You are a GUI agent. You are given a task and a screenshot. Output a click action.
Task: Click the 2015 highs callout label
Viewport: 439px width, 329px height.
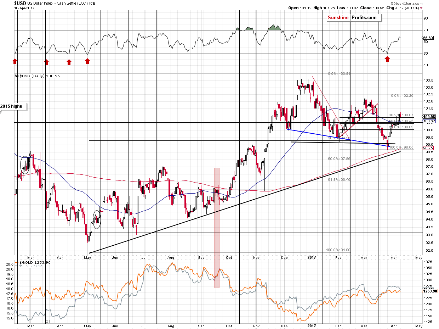[14, 106]
